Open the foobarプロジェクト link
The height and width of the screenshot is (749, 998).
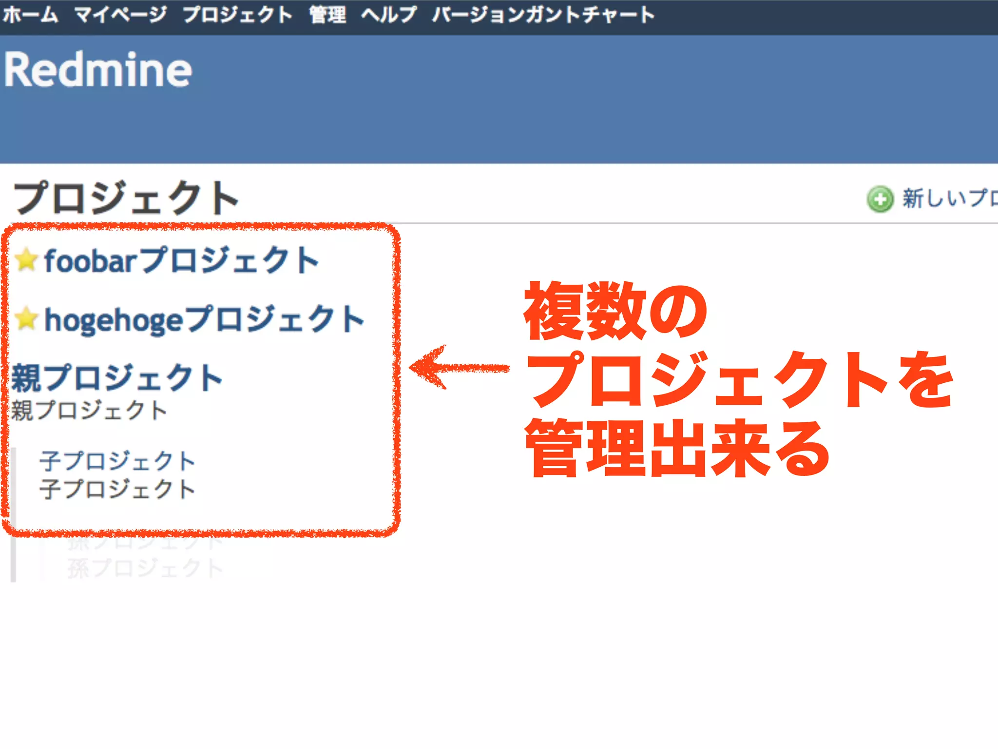[181, 260]
